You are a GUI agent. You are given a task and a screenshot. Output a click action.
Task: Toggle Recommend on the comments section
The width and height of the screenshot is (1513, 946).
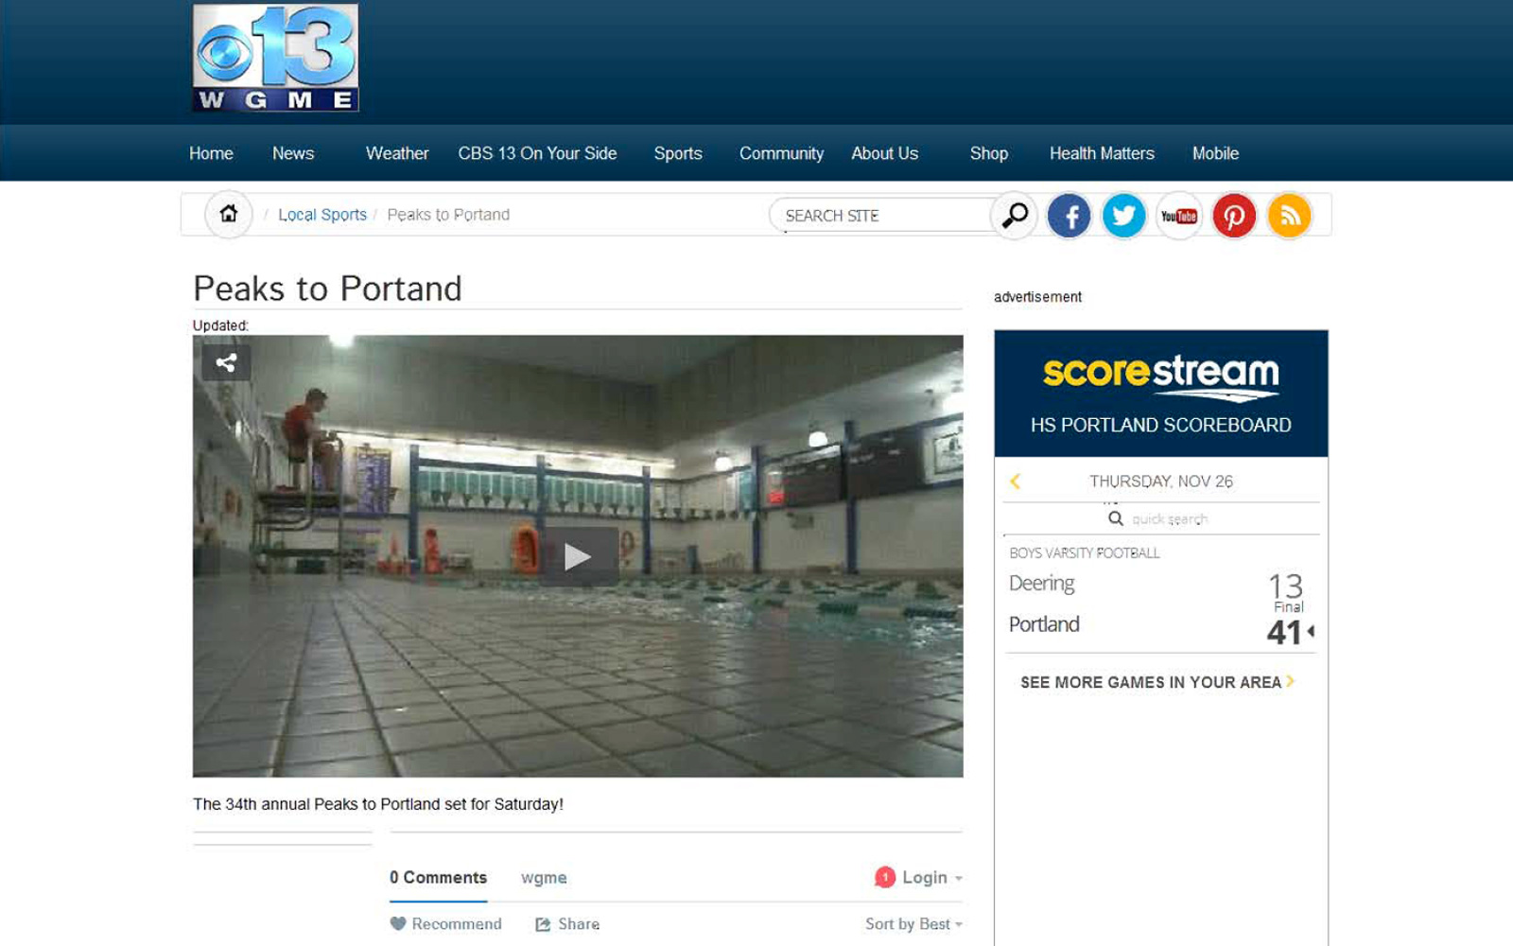click(444, 924)
